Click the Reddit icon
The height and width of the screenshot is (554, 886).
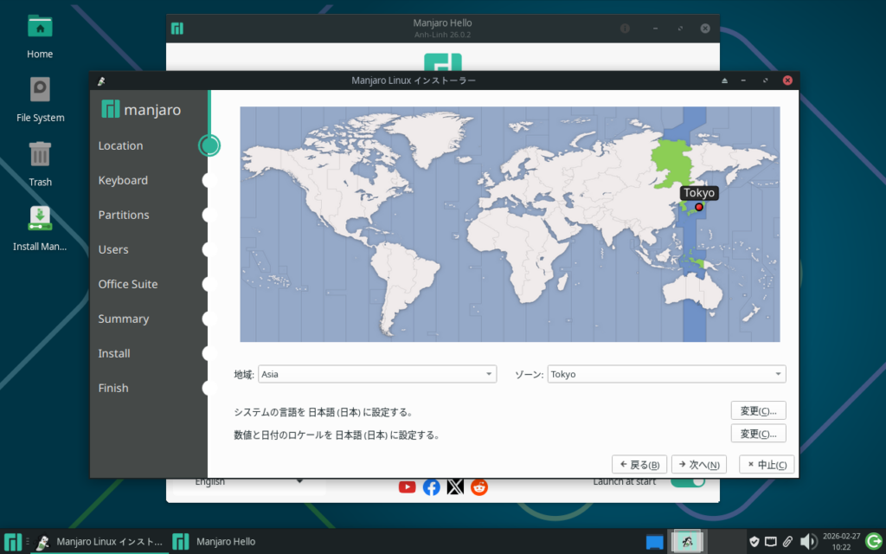(479, 486)
